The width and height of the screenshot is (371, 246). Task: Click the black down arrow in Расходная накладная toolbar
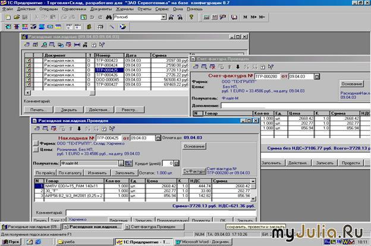click(79, 129)
